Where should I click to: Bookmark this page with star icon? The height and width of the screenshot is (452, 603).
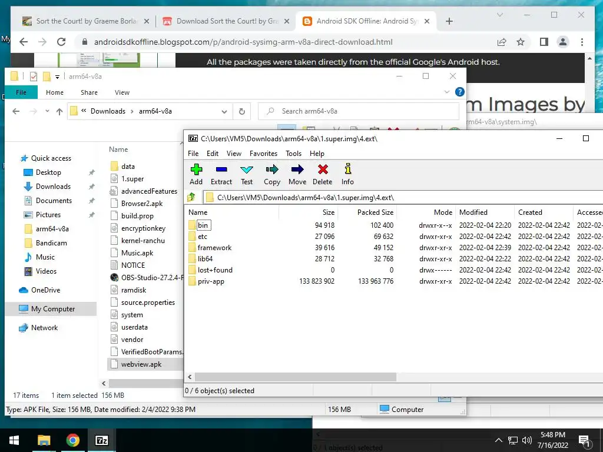coord(521,42)
